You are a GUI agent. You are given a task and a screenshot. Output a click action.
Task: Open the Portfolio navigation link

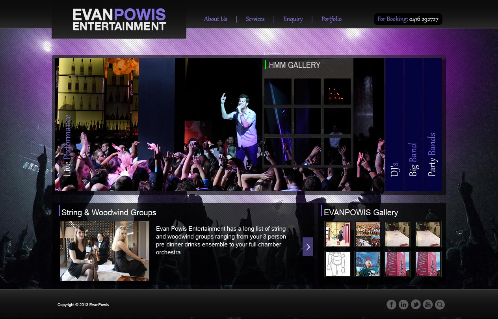(x=331, y=19)
